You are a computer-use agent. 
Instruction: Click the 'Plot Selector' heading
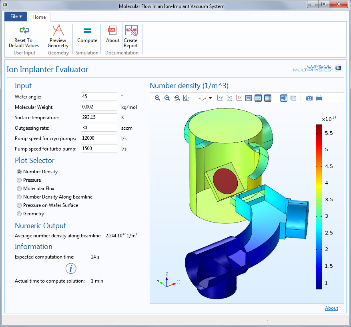(35, 160)
